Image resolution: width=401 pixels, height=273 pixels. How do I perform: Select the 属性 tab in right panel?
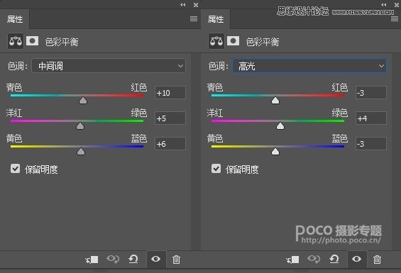pos(216,19)
